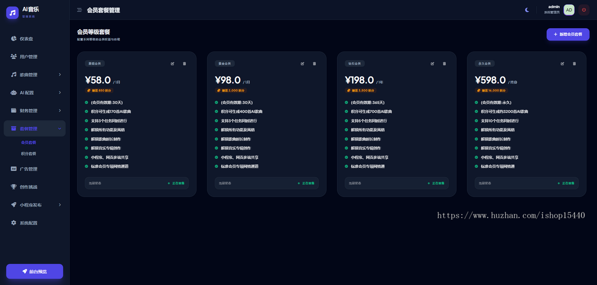Go to 广告管理 menu label
This screenshot has height=285, width=597.
coord(28,169)
